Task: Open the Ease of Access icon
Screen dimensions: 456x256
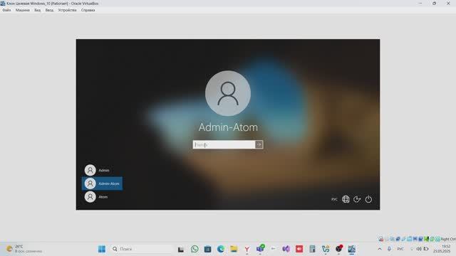Action: click(357, 199)
